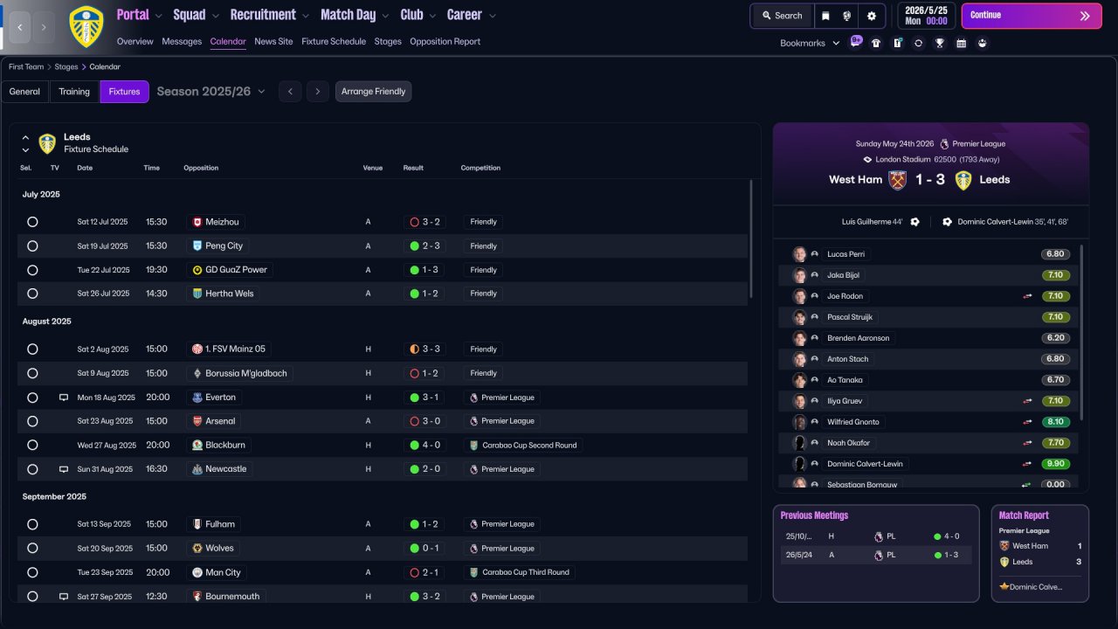Click the substitution icon on Joe Rodon's row
The image size is (1118, 629).
coord(1027,296)
